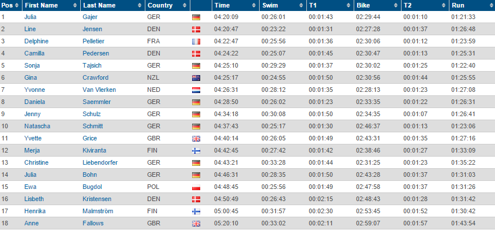Click the French flag in Delphine Pelletier's row
This screenshot has width=495, height=230.
[196, 42]
